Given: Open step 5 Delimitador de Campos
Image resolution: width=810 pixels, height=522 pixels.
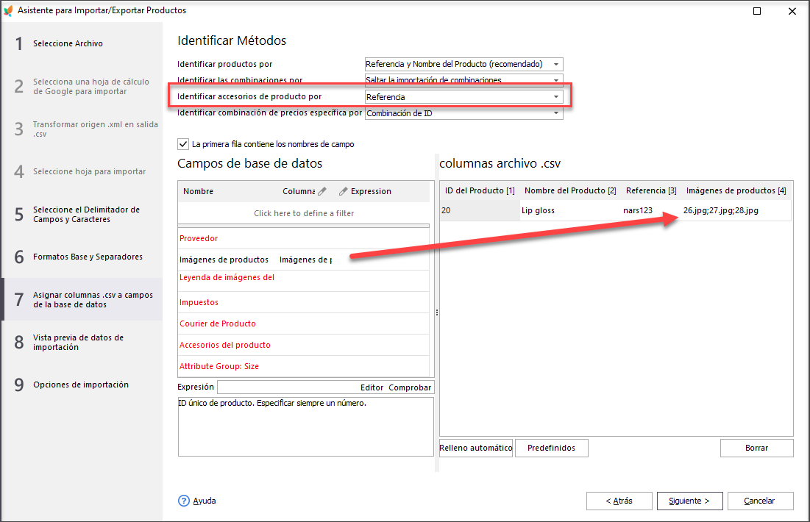Looking at the screenshot, I should click(x=85, y=215).
